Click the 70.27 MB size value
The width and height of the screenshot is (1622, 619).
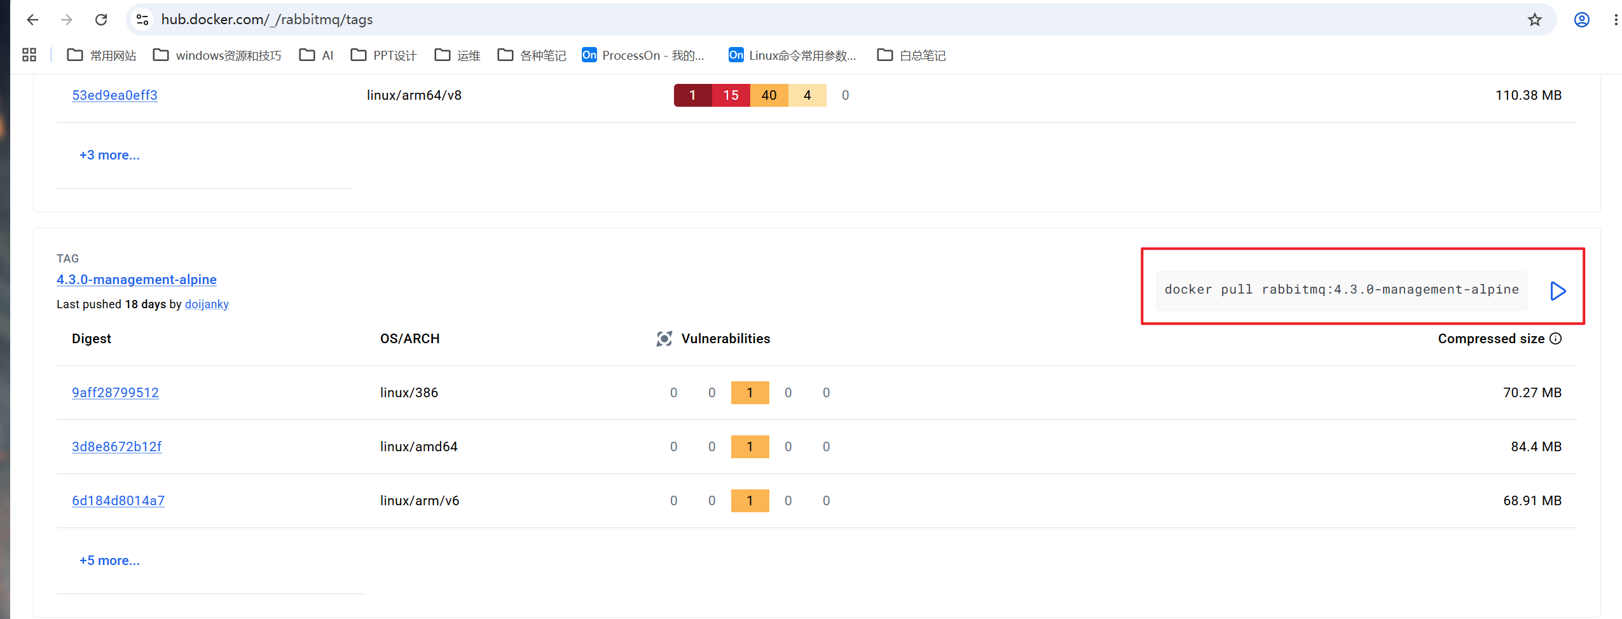(x=1532, y=393)
